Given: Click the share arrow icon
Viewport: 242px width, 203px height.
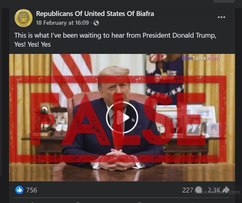Looking at the screenshot, I should [x=226, y=189].
